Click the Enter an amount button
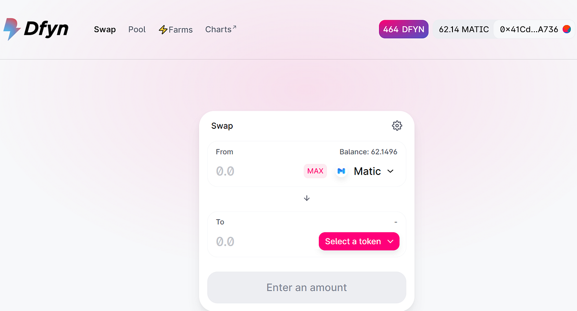 (x=307, y=287)
